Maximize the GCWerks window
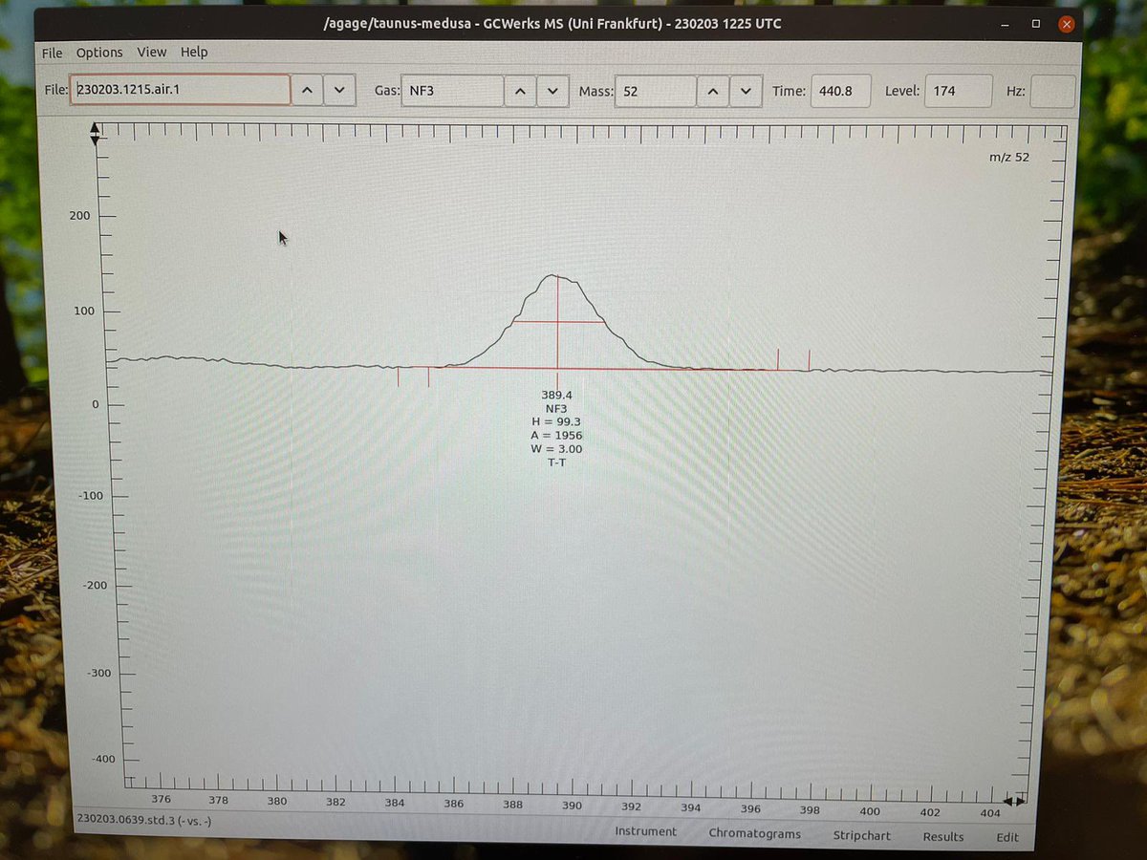Viewport: 1147px width, 860px height. (1036, 23)
